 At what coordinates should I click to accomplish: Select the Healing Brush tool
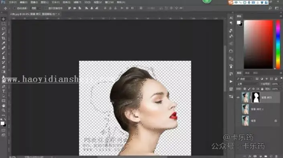[x=4, y=48]
